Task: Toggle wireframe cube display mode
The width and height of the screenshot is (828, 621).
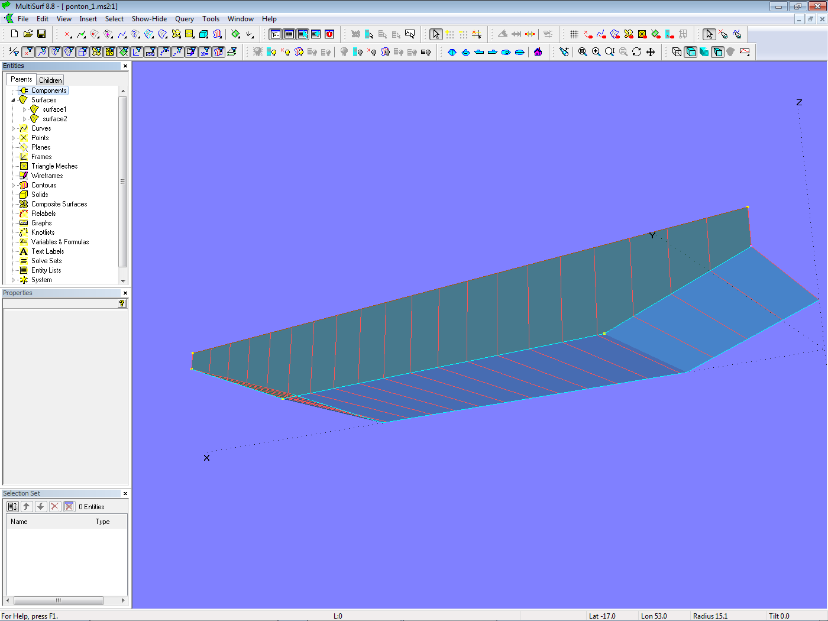Action: click(677, 52)
